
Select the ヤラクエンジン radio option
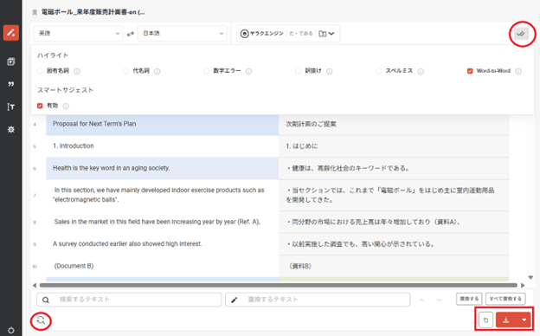[x=245, y=34]
